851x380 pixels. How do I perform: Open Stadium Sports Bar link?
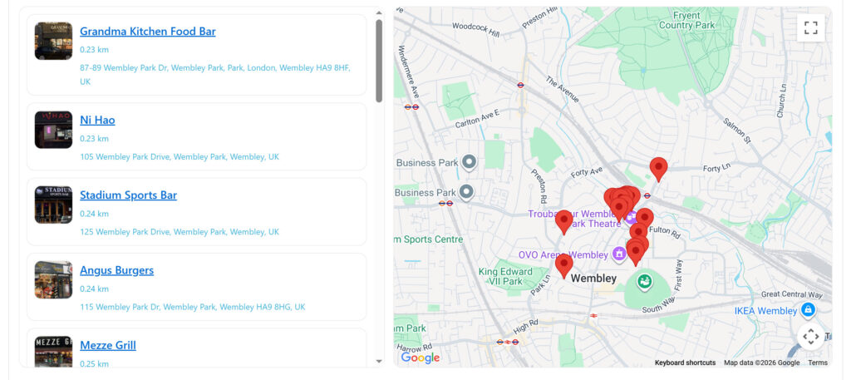[x=128, y=195]
